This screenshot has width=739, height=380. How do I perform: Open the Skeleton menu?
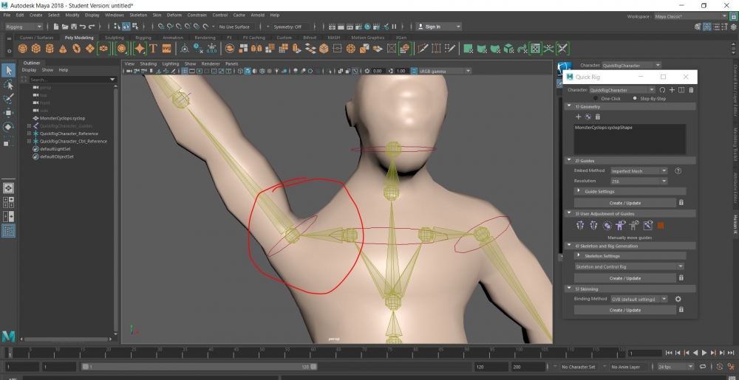tap(137, 15)
